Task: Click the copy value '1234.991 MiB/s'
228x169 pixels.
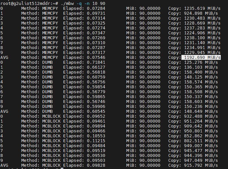Action: [202, 48]
